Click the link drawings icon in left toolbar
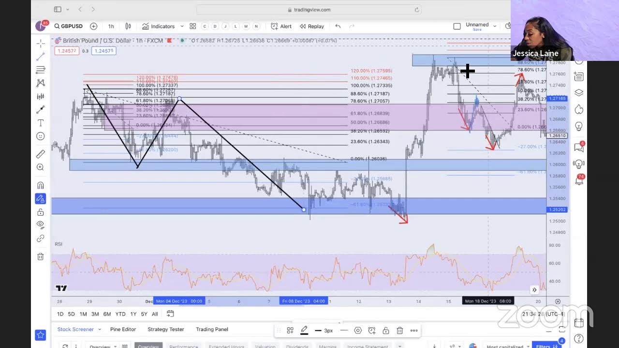 coord(41,239)
